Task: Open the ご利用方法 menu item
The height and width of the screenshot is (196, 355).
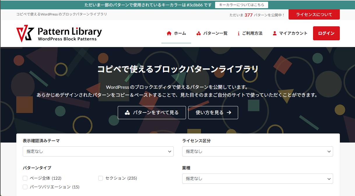Action: click(x=252, y=33)
